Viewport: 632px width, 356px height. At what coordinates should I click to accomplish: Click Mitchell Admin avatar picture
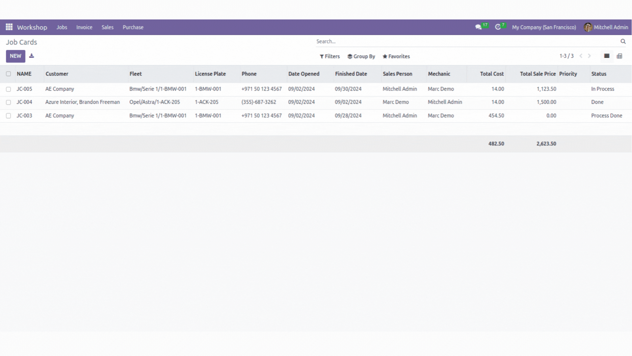click(588, 27)
